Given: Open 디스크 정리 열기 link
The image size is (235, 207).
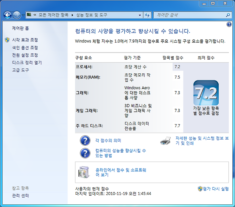Looking at the screenshot, I should point(27,63).
